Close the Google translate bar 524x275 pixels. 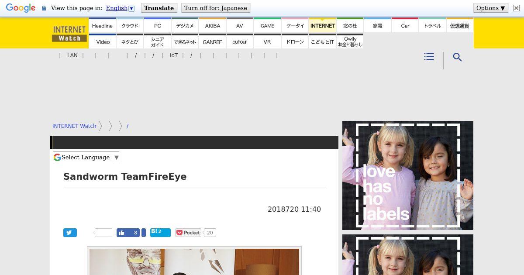[x=516, y=8]
